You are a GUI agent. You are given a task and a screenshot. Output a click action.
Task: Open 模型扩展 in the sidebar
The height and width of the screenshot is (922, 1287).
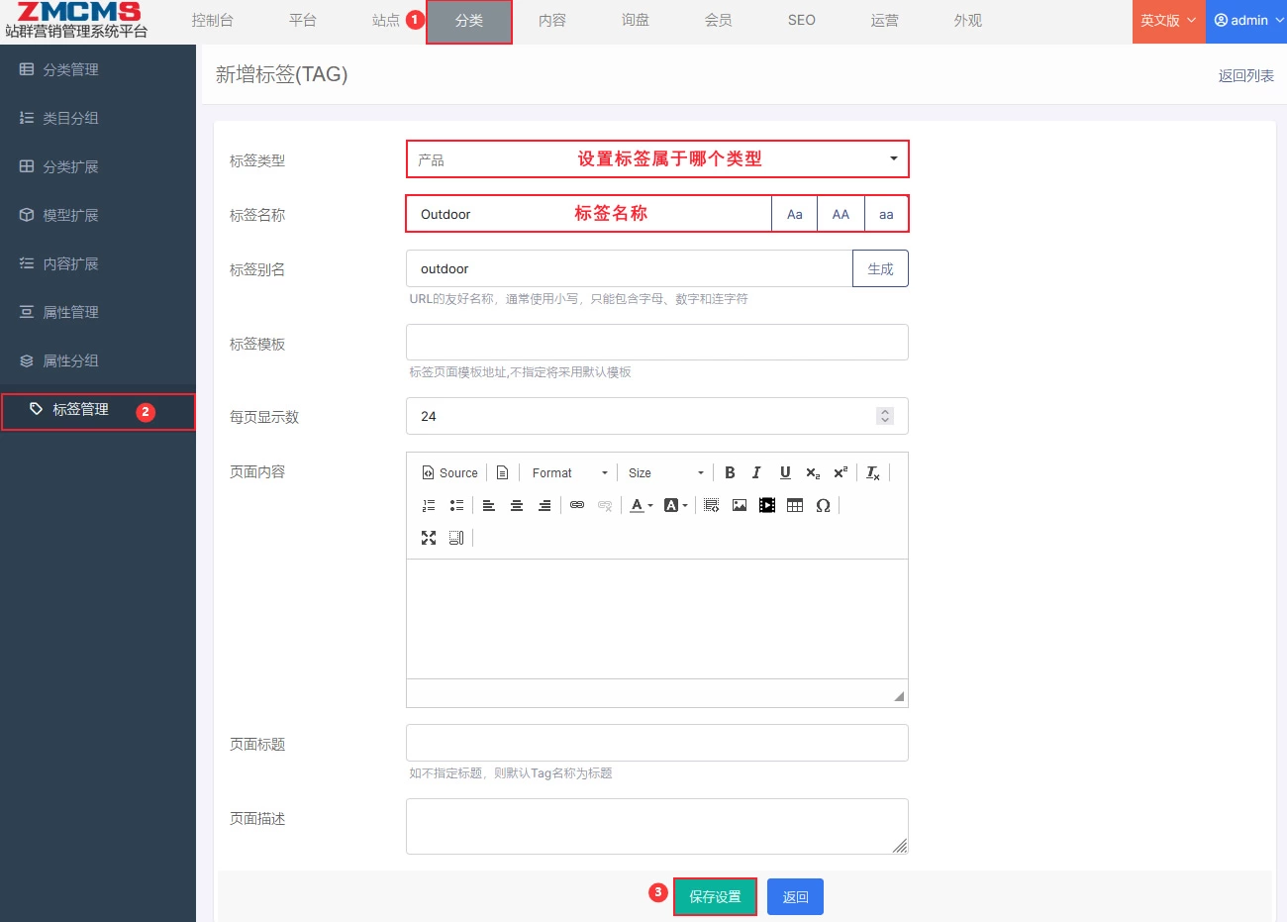98,216
